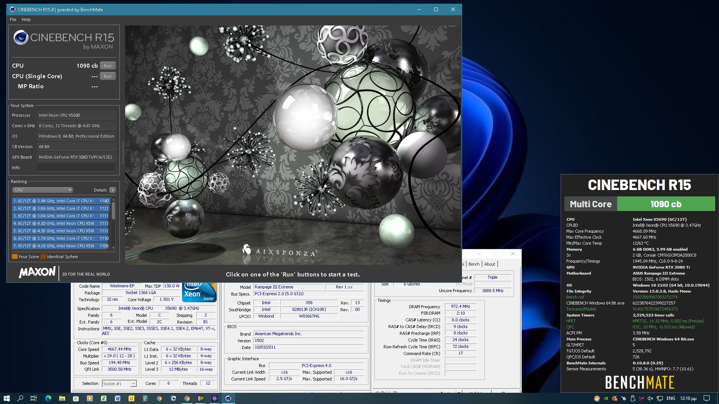Launch Word from the taskbar
Image resolution: width=719 pixels, height=404 pixels.
[118, 398]
